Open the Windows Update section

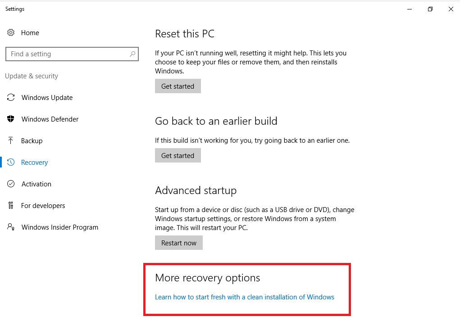coord(47,98)
